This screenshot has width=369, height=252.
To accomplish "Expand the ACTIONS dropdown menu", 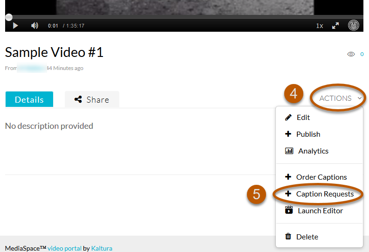I will tap(340, 98).
